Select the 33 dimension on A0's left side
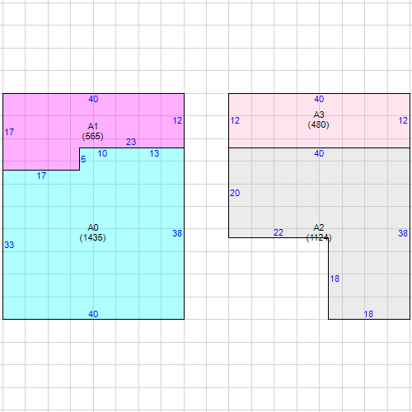412x412 pixels. click(x=9, y=245)
